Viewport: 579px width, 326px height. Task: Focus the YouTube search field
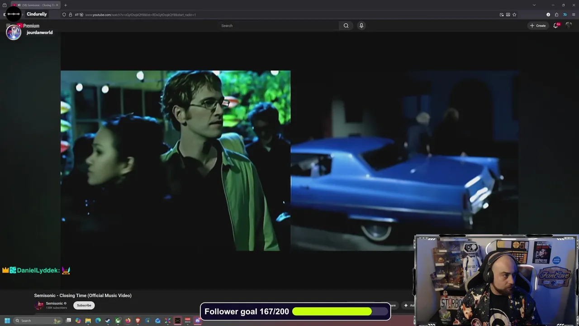(278, 25)
